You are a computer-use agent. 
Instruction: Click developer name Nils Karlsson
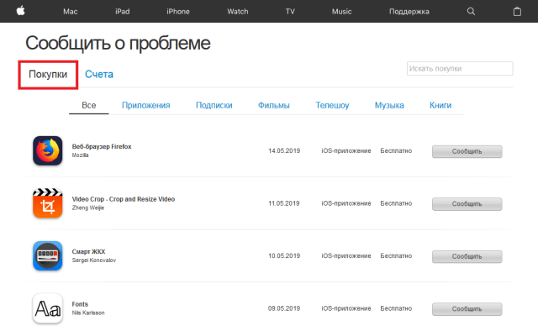88,313
